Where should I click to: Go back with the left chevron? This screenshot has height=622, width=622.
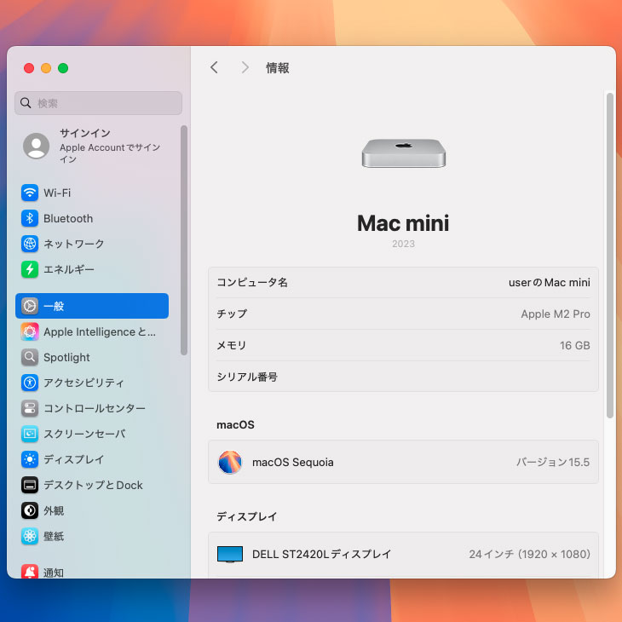(214, 67)
